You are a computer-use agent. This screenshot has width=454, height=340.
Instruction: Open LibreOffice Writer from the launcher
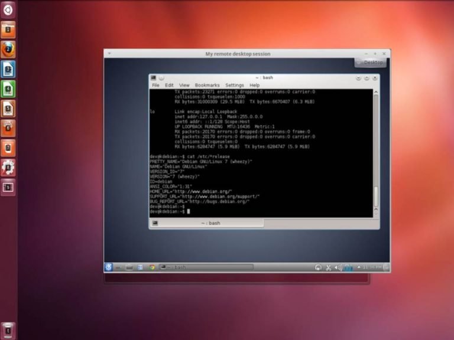point(8,69)
